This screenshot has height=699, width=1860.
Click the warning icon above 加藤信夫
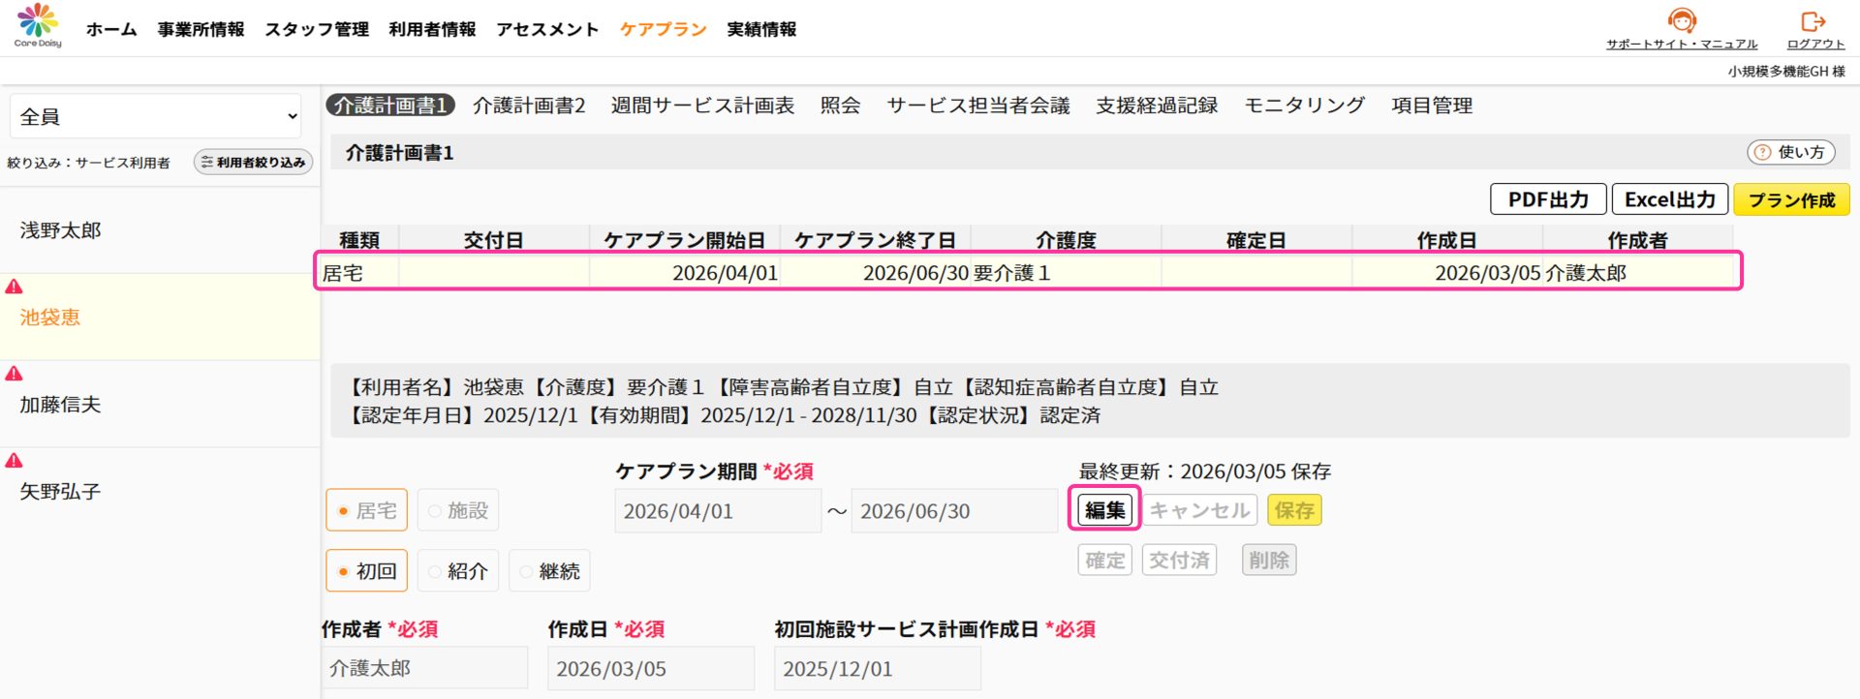(x=15, y=374)
